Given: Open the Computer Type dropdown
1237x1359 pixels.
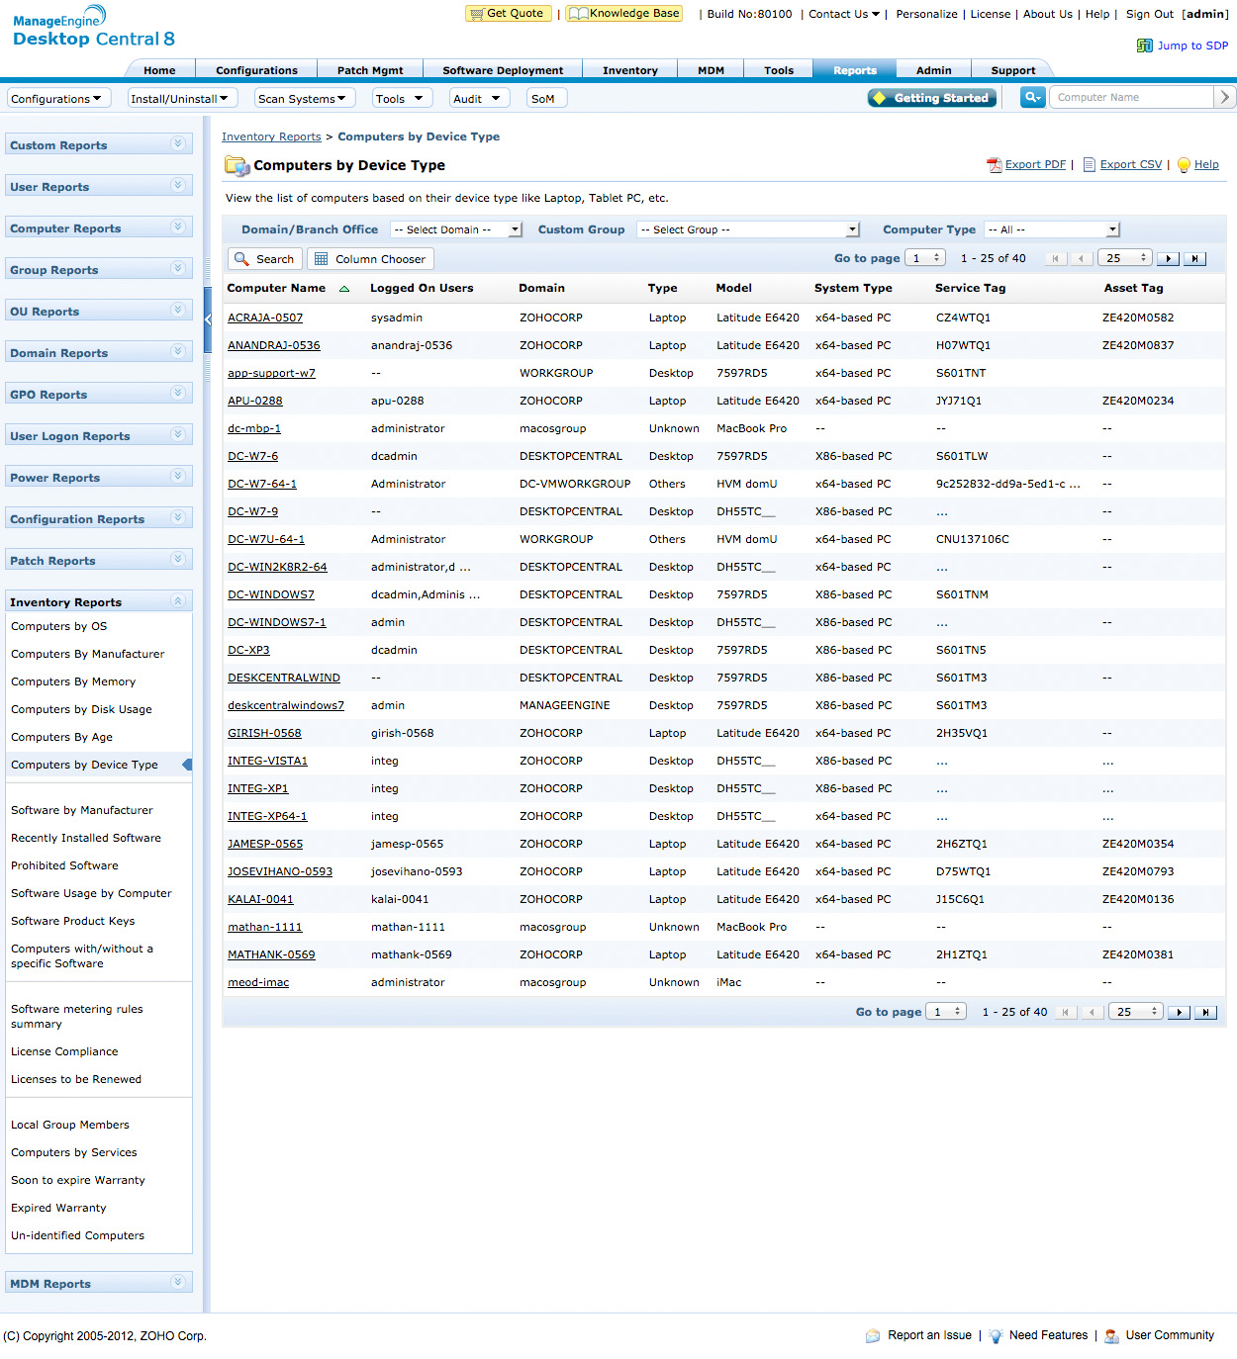Looking at the screenshot, I should click(x=1052, y=229).
